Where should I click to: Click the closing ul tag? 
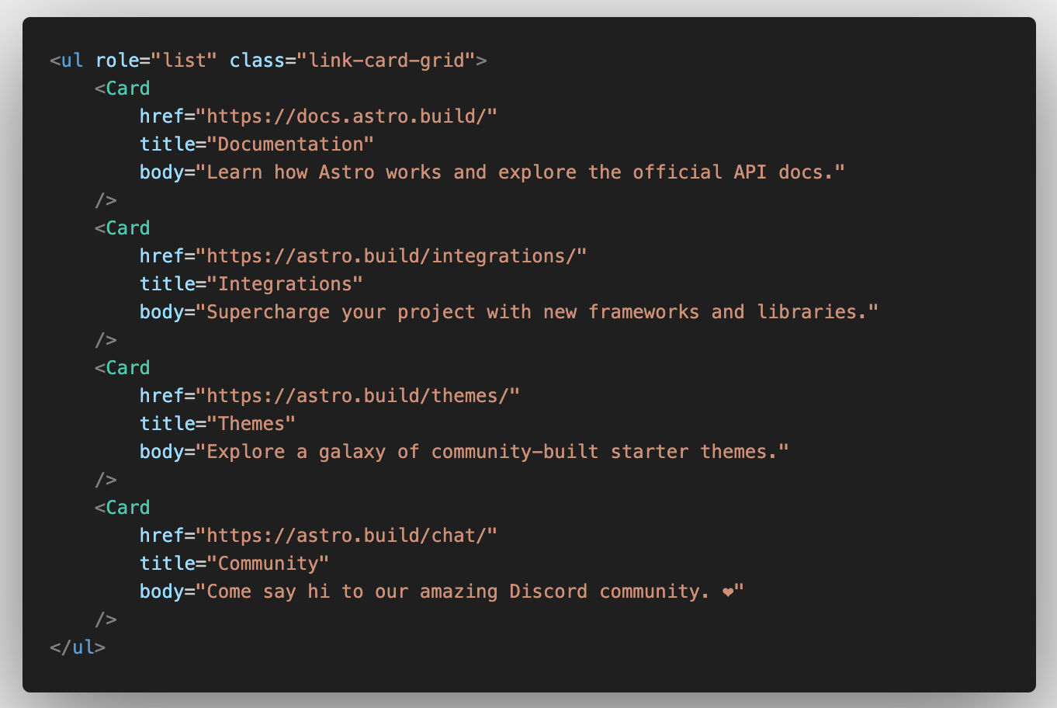(78, 647)
